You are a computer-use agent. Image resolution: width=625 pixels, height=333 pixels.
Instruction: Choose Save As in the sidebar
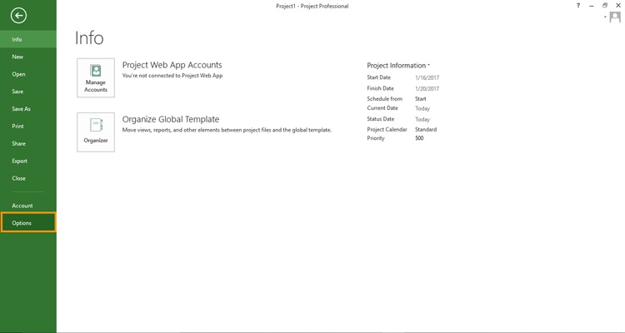coord(28,109)
